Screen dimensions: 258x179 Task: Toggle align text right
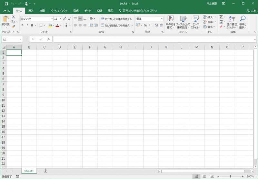tap(85, 25)
